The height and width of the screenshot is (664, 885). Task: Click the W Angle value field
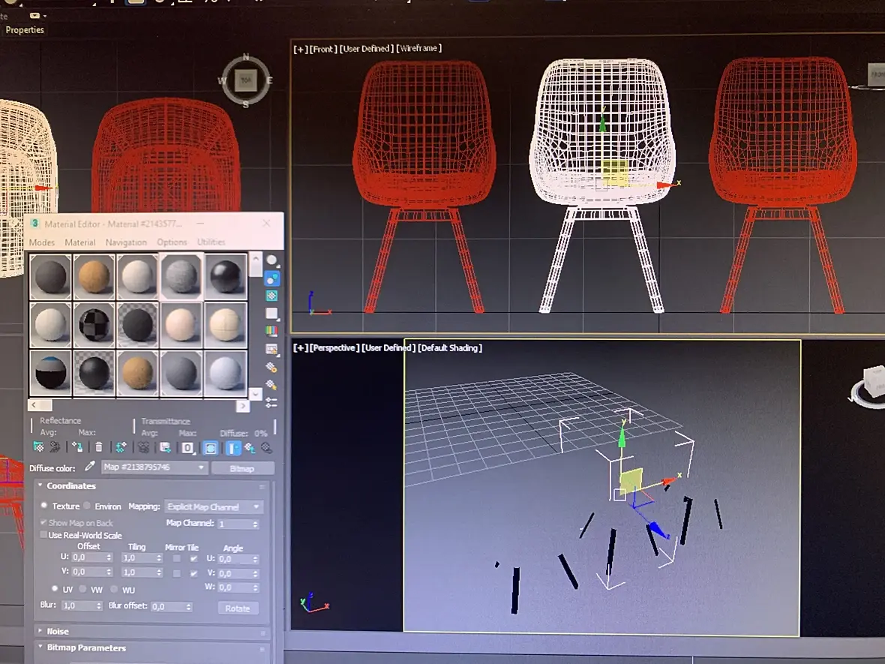point(235,587)
